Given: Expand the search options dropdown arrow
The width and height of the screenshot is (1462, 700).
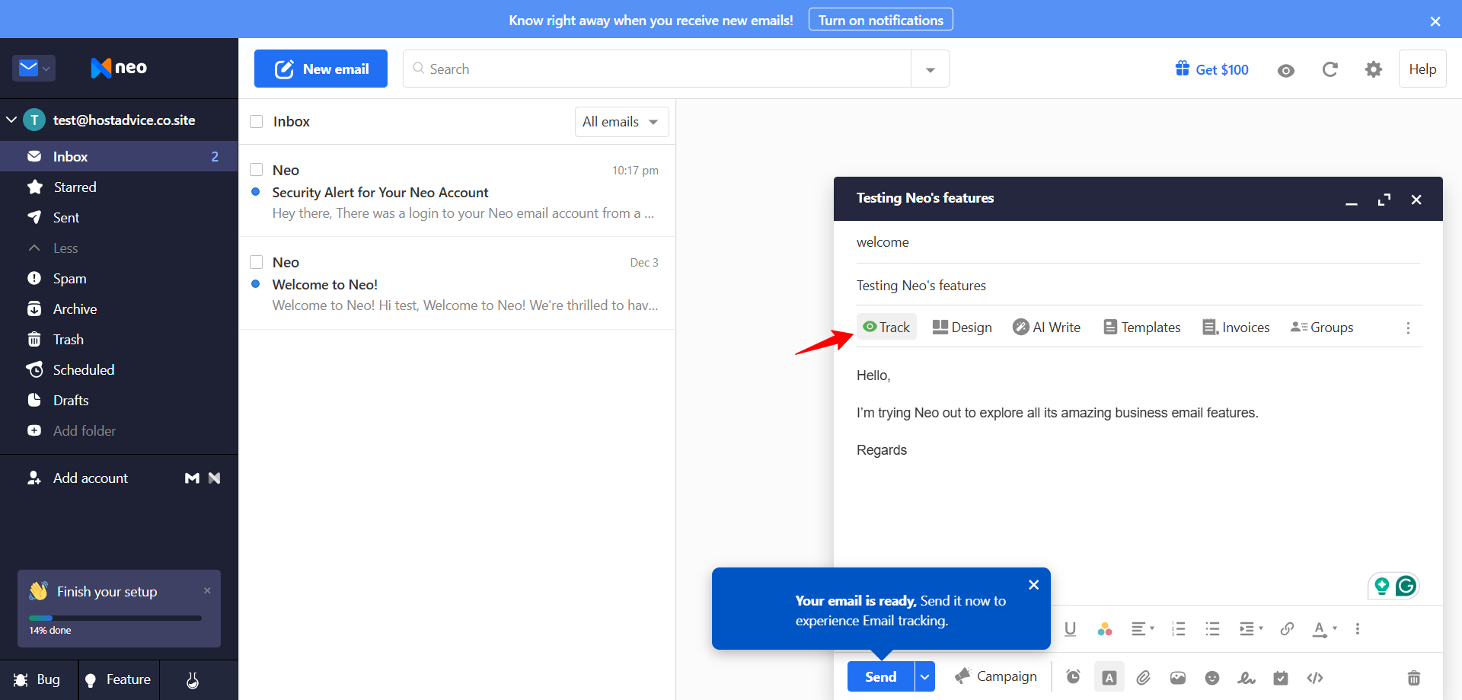Looking at the screenshot, I should point(930,69).
